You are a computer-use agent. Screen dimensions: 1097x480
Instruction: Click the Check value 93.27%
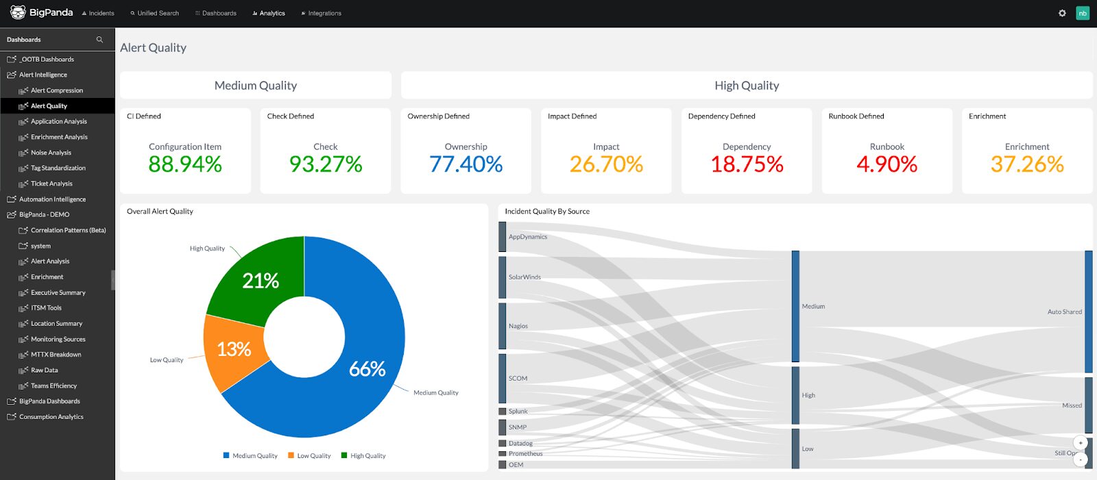click(x=326, y=164)
